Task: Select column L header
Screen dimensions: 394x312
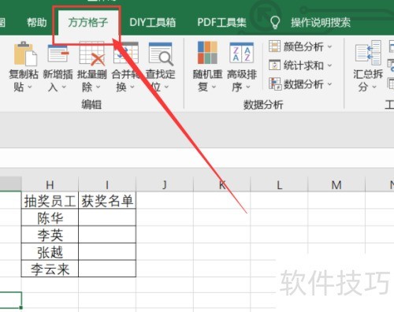Action: 279,185
